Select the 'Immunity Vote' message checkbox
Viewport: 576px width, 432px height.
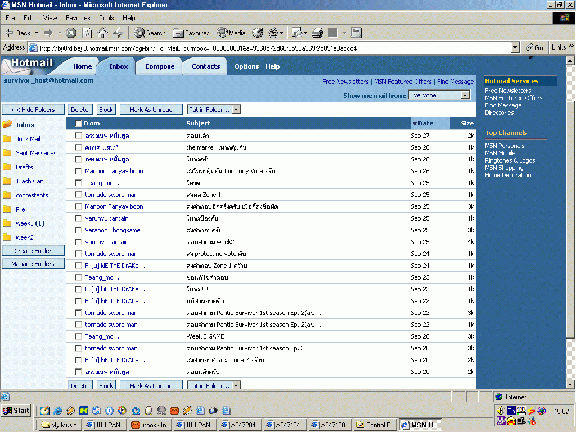[x=78, y=171]
